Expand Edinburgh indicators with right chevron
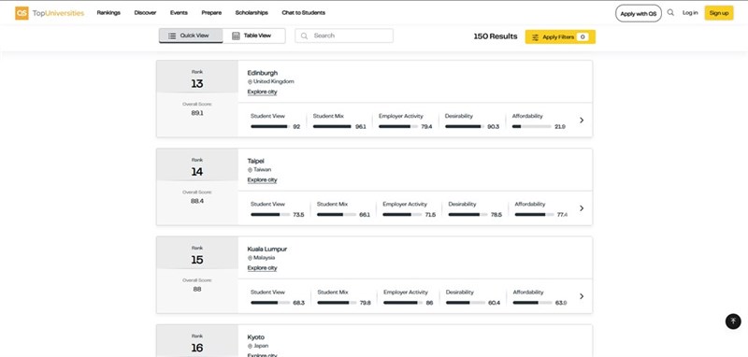This screenshot has height=357, width=748. coord(582,121)
